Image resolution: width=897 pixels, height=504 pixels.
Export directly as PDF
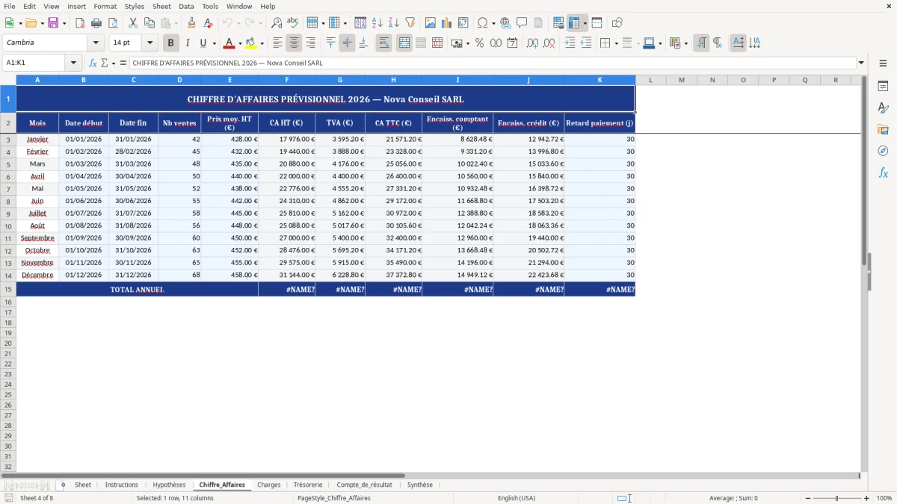tap(80, 23)
